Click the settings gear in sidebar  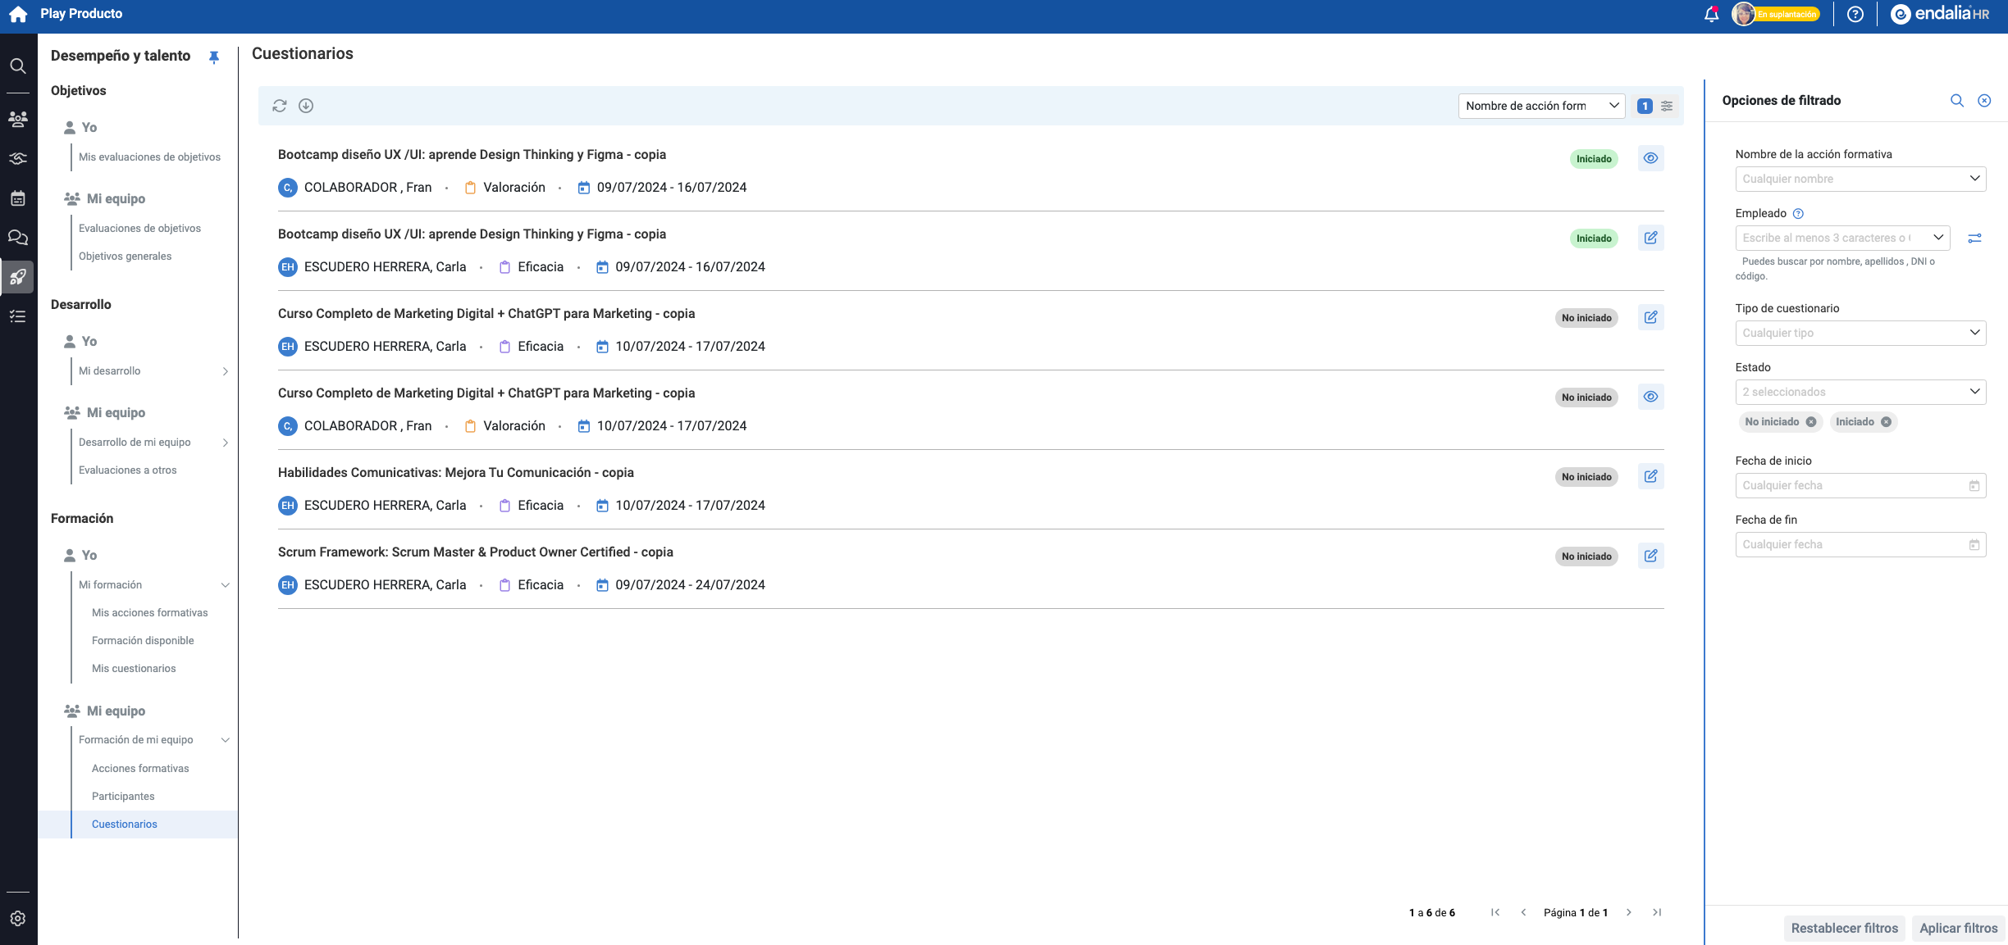click(18, 919)
